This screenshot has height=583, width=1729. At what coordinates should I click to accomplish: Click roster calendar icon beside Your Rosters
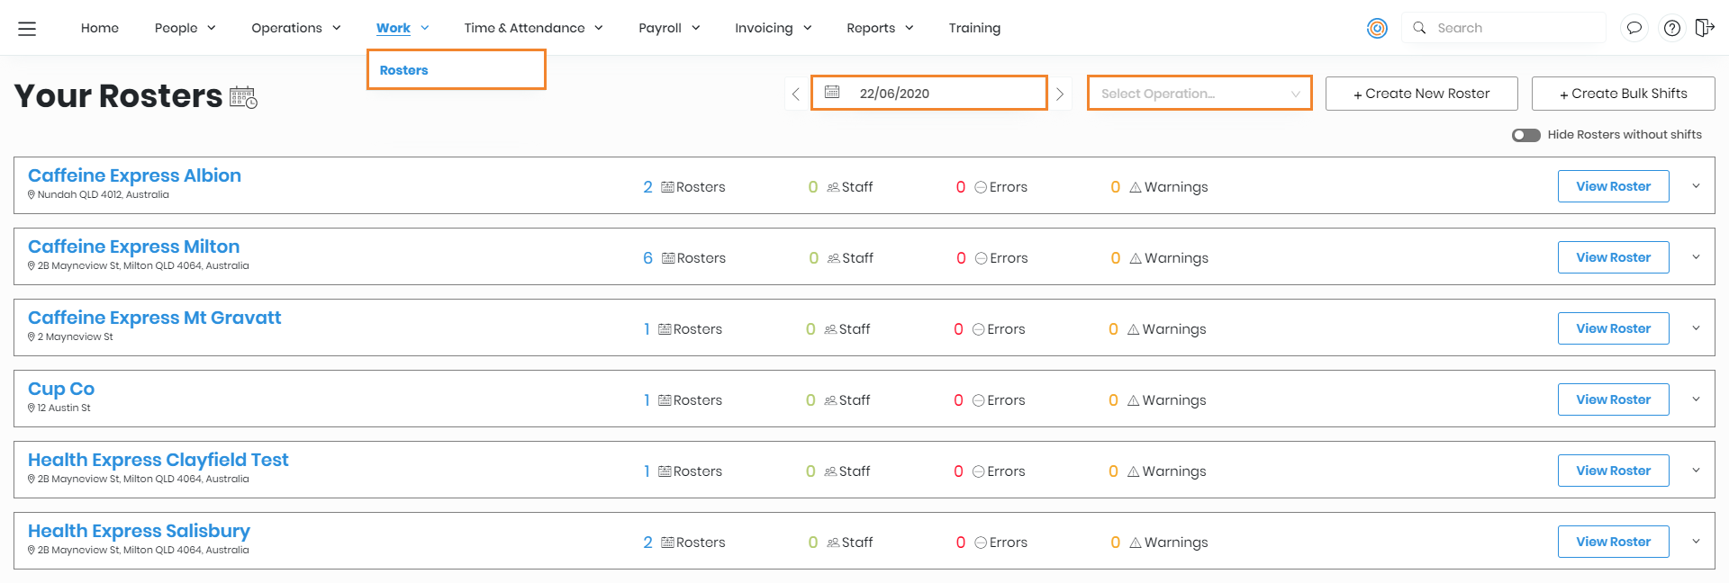tap(243, 97)
